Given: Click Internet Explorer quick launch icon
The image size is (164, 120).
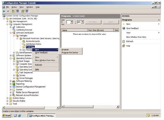Looking at the screenshot, I should coord(20,116).
